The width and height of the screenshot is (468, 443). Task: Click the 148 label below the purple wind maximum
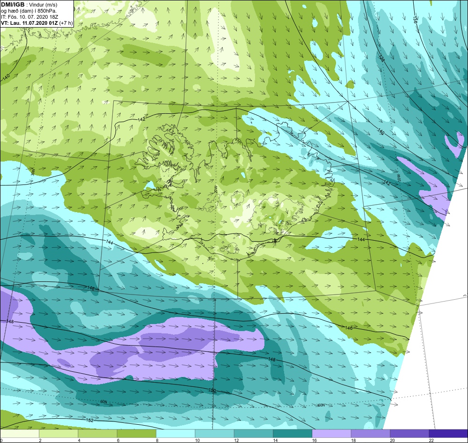tap(271, 359)
